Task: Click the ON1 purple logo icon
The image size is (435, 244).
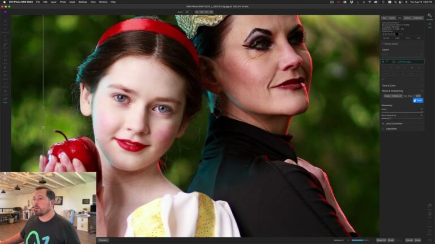Action: [5, 12]
